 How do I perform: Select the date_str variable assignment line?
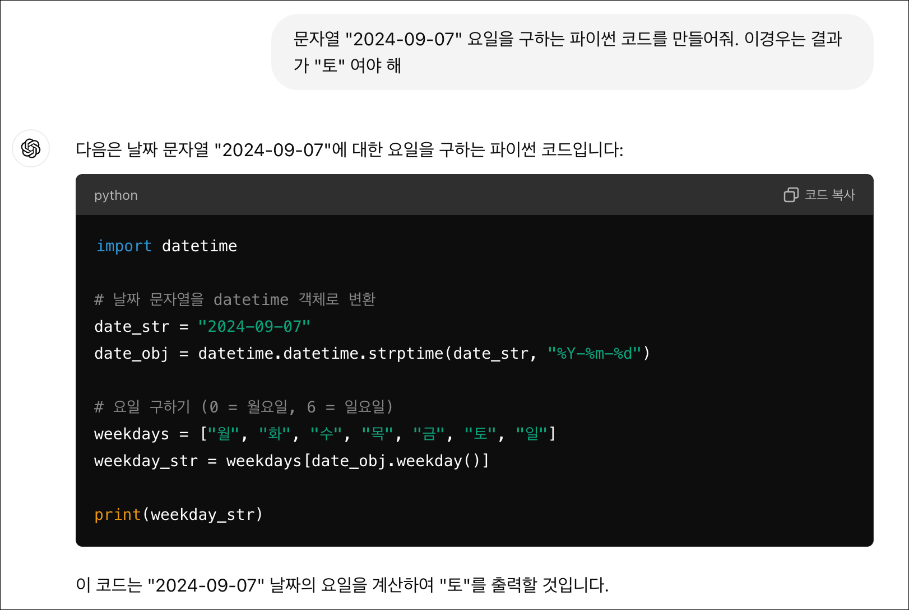click(202, 326)
